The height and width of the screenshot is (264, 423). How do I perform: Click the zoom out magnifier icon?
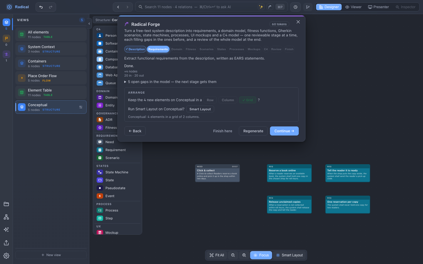pyautogui.click(x=233, y=255)
